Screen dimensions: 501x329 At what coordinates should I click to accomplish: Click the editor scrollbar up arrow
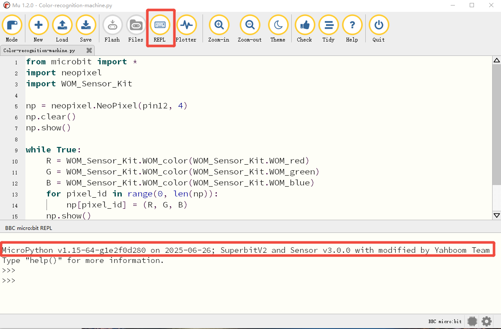tap(496, 60)
